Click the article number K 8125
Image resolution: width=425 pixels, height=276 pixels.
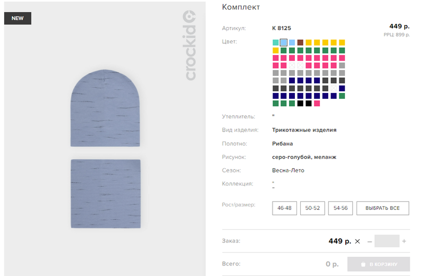[x=282, y=28]
